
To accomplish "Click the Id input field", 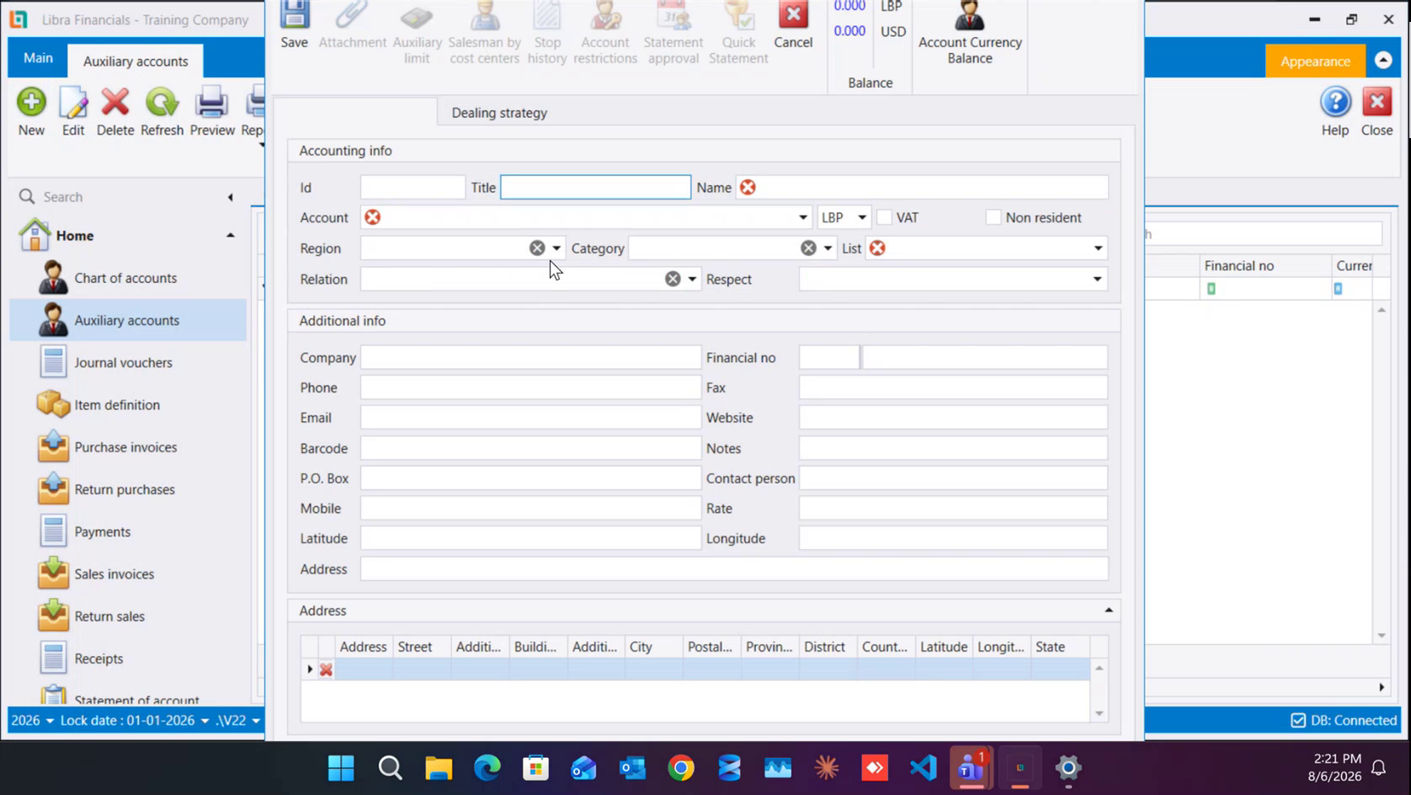I will (413, 187).
